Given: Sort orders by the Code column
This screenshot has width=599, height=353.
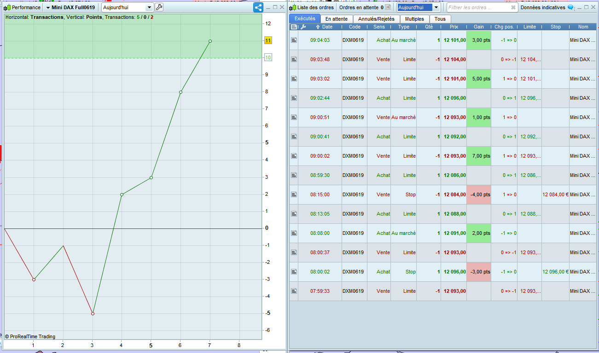Looking at the screenshot, I should (355, 27).
